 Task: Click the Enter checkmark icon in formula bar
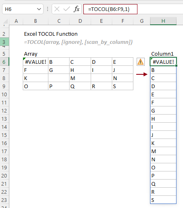point(66,9)
